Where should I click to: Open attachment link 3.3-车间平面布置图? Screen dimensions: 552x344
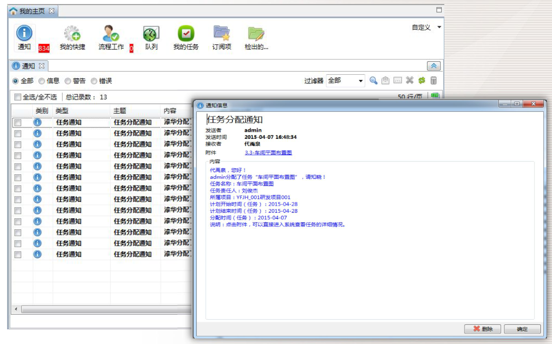[x=268, y=153]
